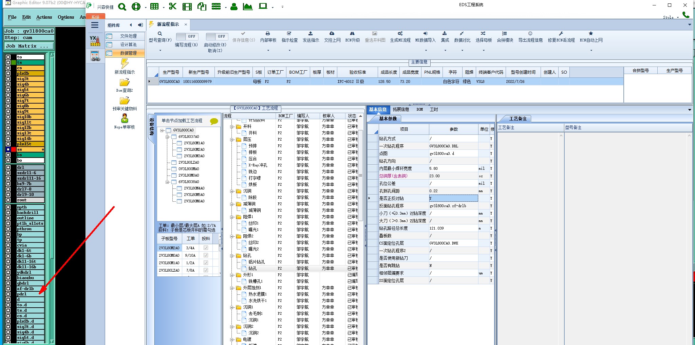This screenshot has height=345, width=695.
Task: Open the hamburger menu in the EDS sidebar
Action: [95, 25]
